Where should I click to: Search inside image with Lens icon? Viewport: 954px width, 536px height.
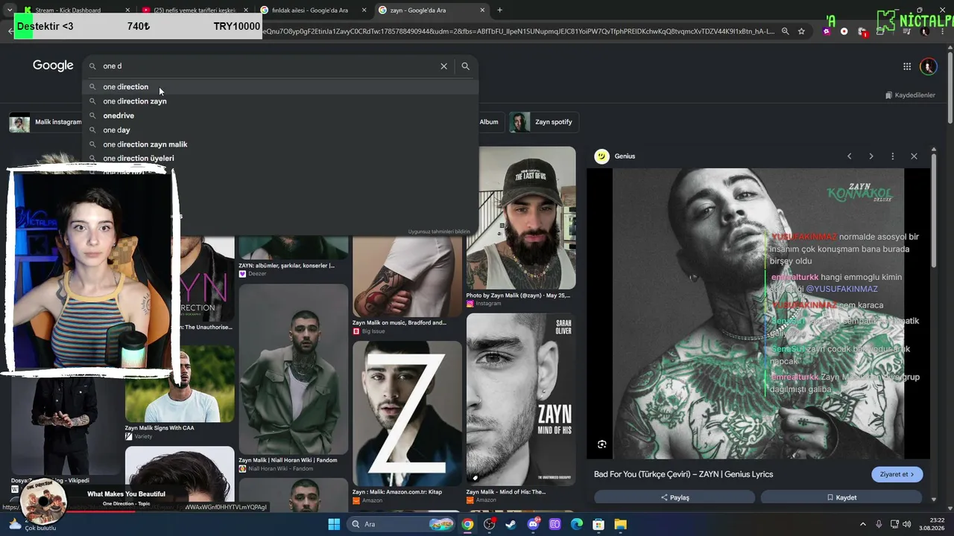point(602,444)
